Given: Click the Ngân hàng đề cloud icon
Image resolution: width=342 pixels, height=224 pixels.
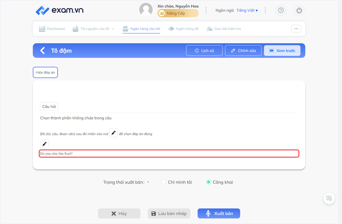Looking at the screenshot, I should pyautogui.click(x=171, y=29).
